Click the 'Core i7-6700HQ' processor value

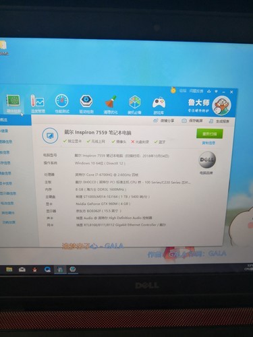click(107, 175)
